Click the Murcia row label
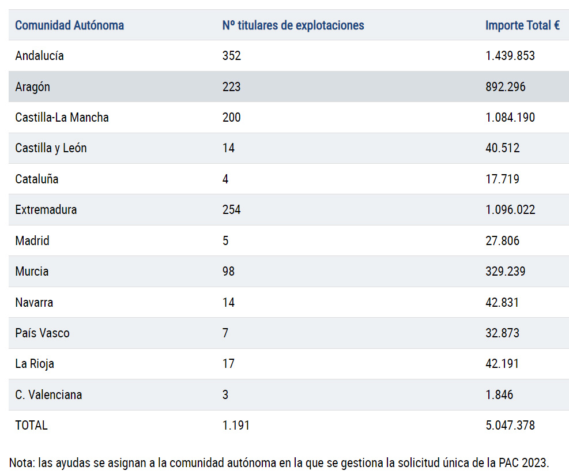The width and height of the screenshot is (569, 474). tap(32, 272)
